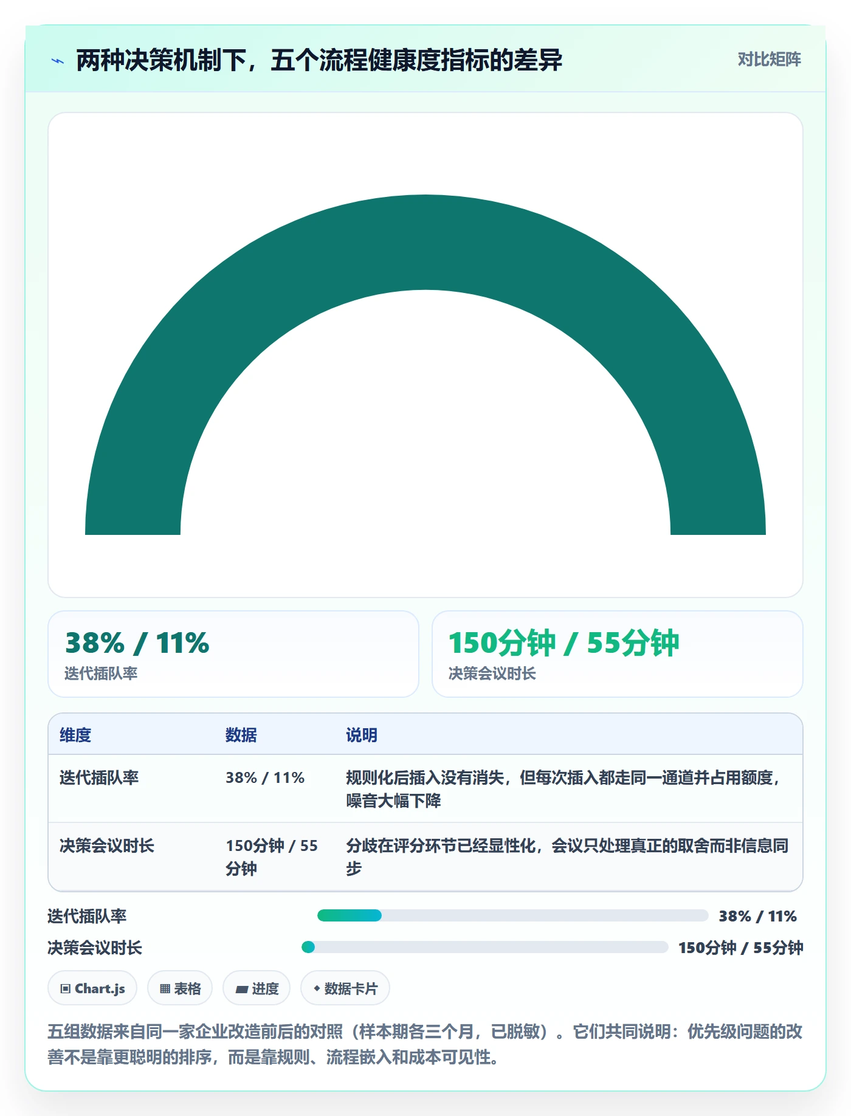This screenshot has height=1116, width=851.
Task: Click the title 两种决策机制下 heading
Action: click(x=319, y=60)
